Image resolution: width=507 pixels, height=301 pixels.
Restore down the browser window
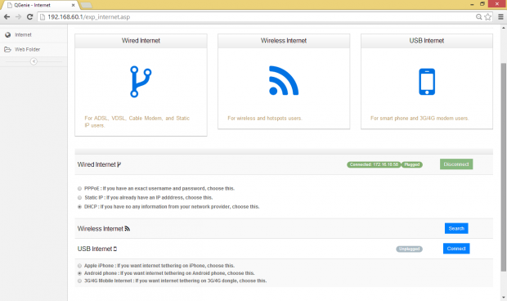click(482, 4)
